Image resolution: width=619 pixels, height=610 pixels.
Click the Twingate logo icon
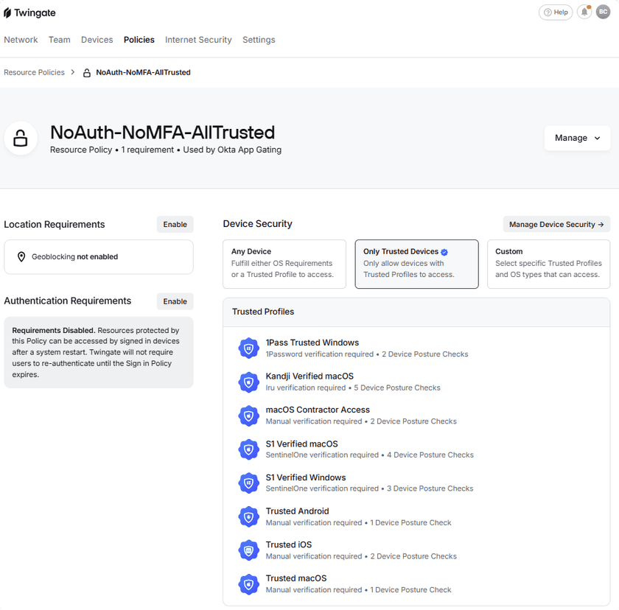7,13
